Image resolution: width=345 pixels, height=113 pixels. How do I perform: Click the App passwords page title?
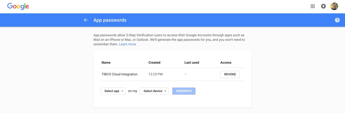(110, 20)
